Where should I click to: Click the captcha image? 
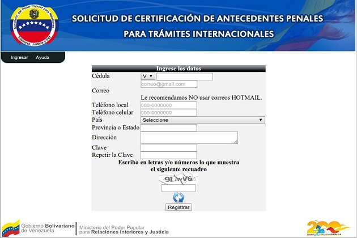pos(178,179)
